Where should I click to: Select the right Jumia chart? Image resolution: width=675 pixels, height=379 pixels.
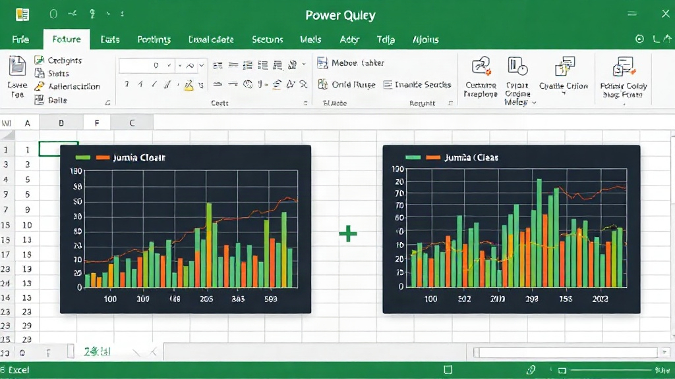coord(512,229)
